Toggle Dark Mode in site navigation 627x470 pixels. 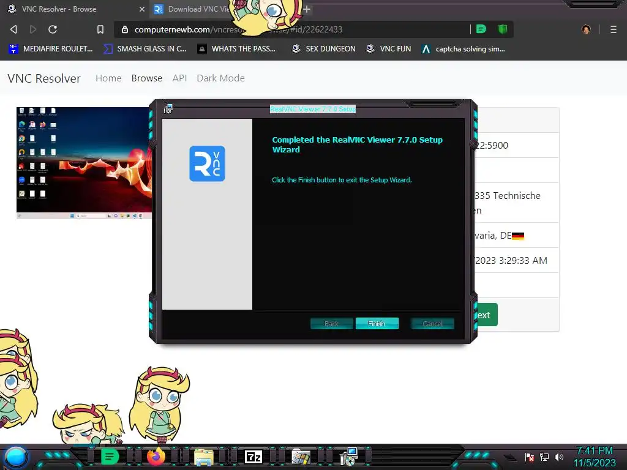(220, 78)
